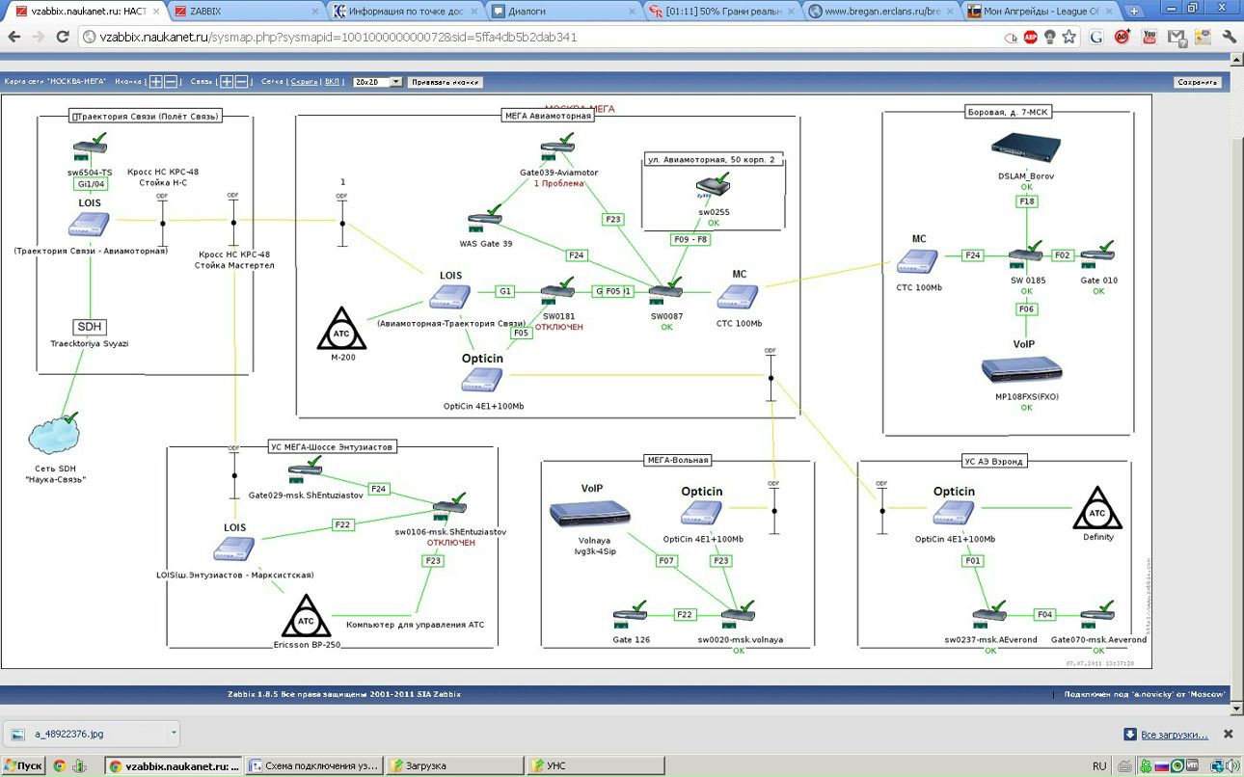Expand the downloaded a_48922376.jpg file menu arrow
This screenshot has width=1244, height=777.
coord(174,733)
